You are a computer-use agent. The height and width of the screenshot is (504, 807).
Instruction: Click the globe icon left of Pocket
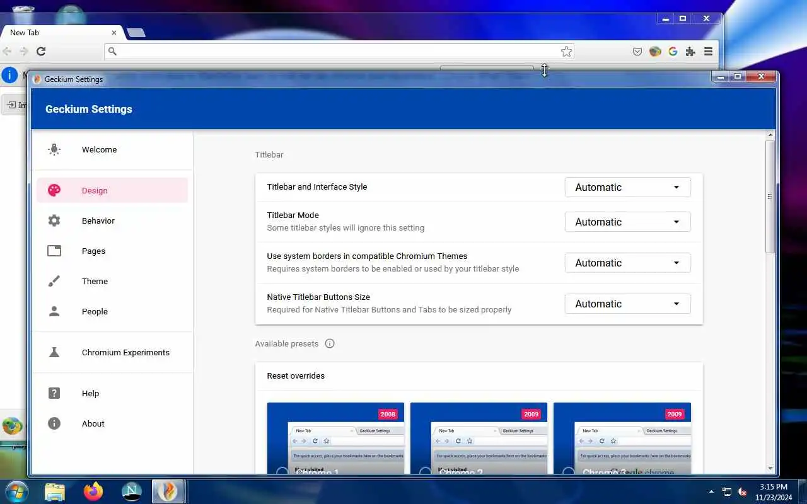655,52
